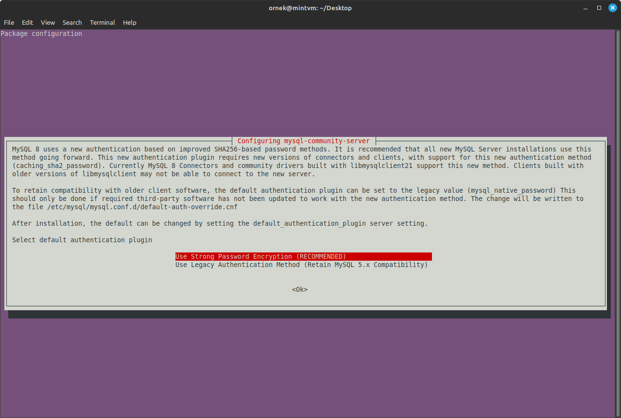Confirm with the <Ok> button
This screenshot has width=621, height=418.
(x=300, y=289)
